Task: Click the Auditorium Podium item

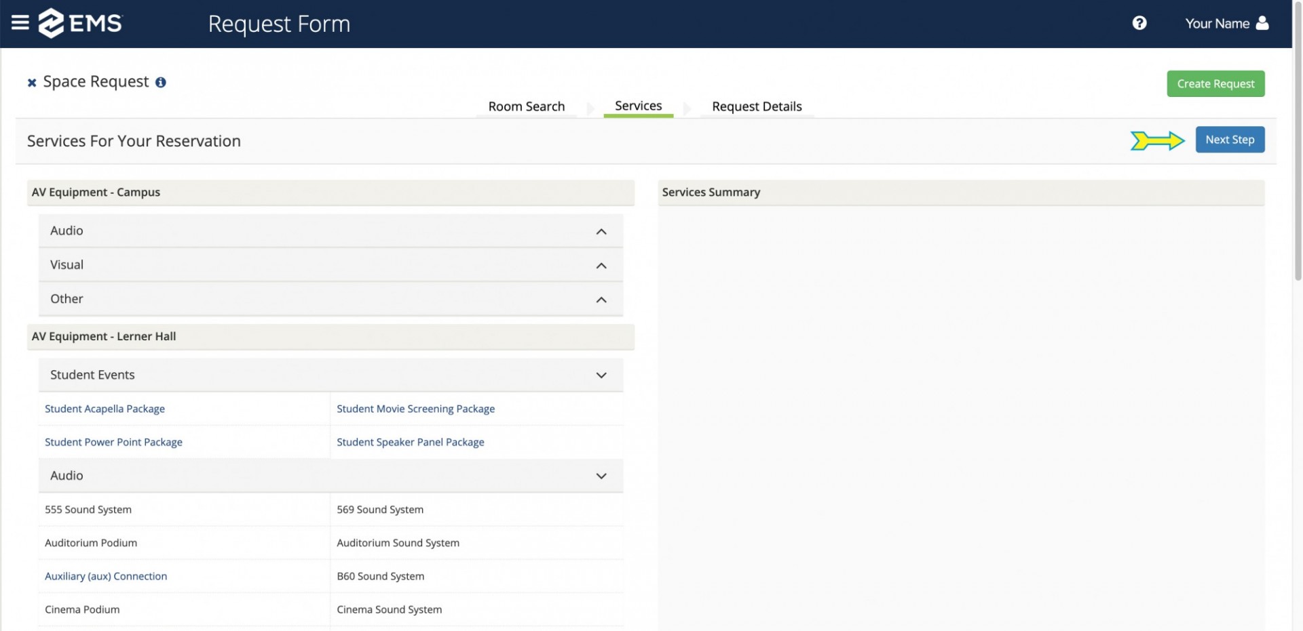Action: 91,543
